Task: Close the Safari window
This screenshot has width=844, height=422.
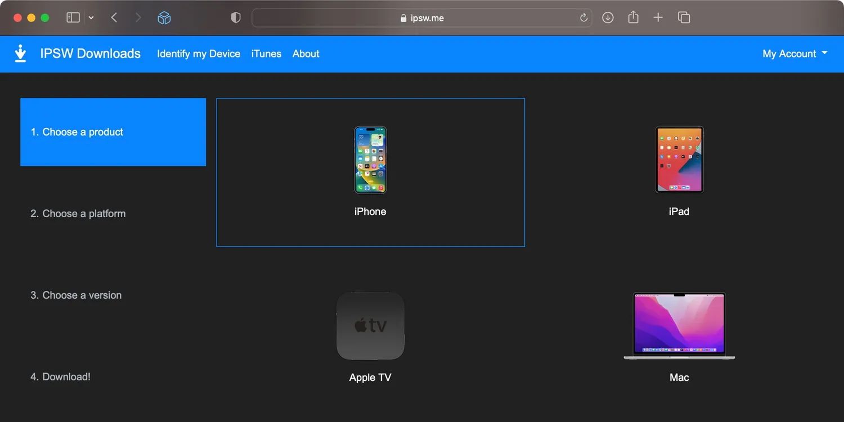Action: click(17, 18)
